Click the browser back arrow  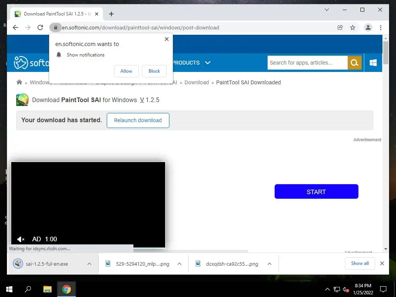coord(15,27)
